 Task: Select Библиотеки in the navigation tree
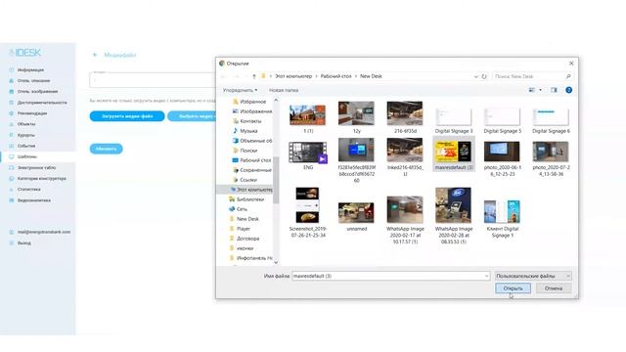point(250,199)
